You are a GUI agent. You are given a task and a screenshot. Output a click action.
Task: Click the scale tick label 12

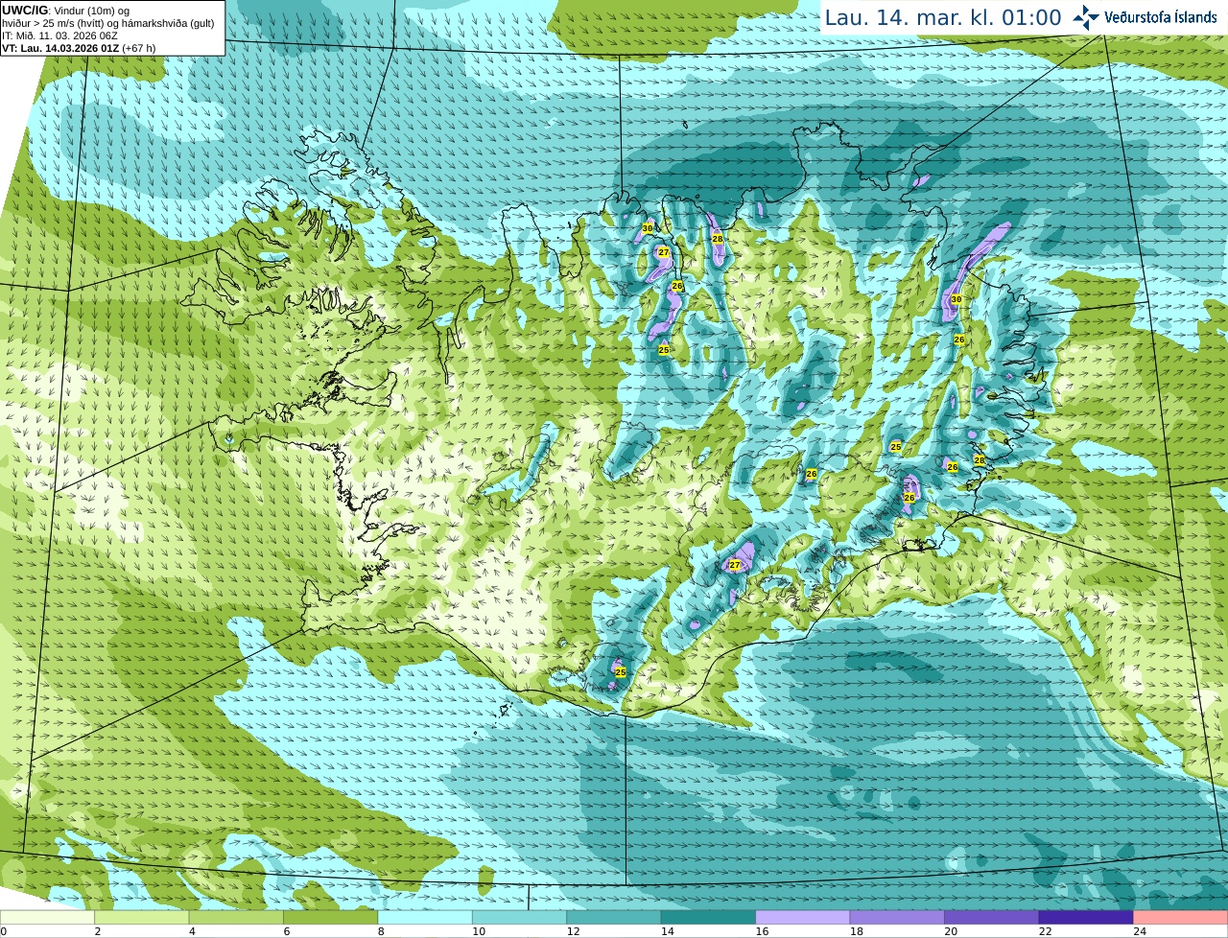click(x=573, y=931)
